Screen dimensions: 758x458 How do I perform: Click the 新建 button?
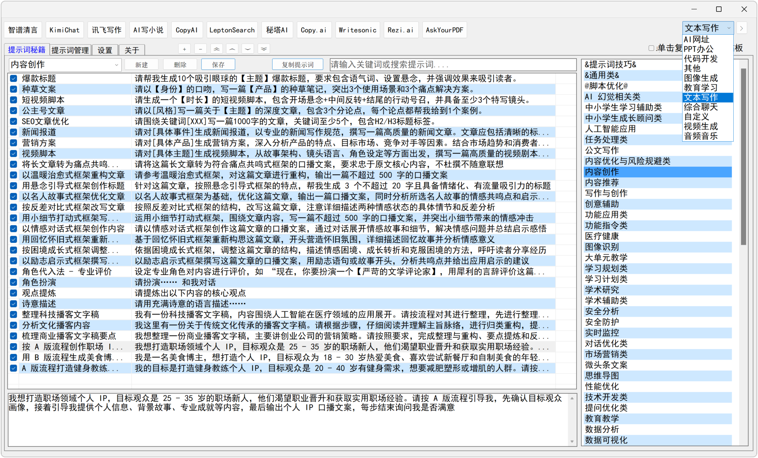pos(142,65)
